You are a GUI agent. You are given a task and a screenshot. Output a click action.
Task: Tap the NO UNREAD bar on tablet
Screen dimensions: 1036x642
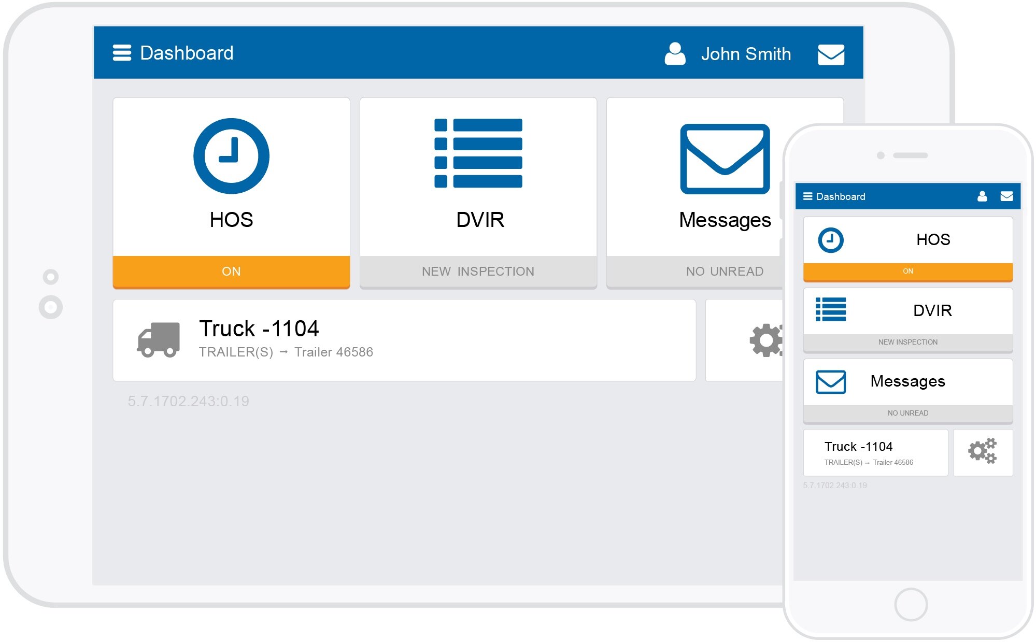(694, 272)
